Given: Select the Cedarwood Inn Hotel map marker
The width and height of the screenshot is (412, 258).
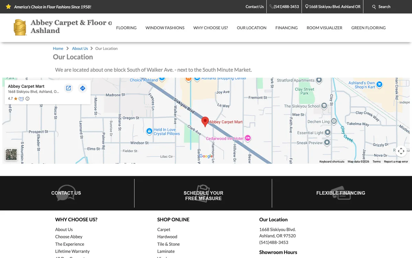Looking at the screenshot, I should [x=248, y=138].
